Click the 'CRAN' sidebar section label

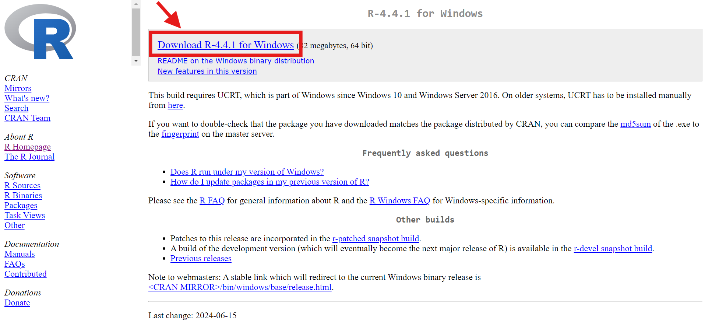pos(16,78)
